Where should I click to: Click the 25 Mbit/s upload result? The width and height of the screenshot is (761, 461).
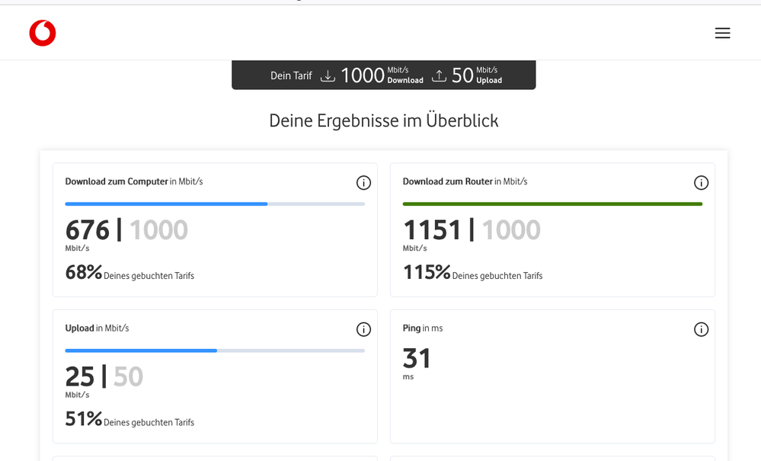click(x=80, y=376)
